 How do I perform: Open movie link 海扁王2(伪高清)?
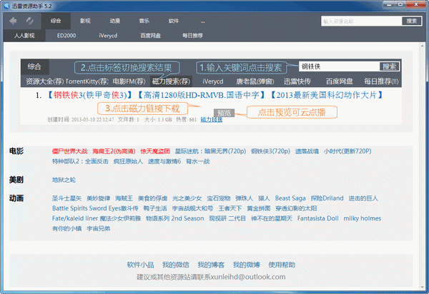click(x=114, y=151)
